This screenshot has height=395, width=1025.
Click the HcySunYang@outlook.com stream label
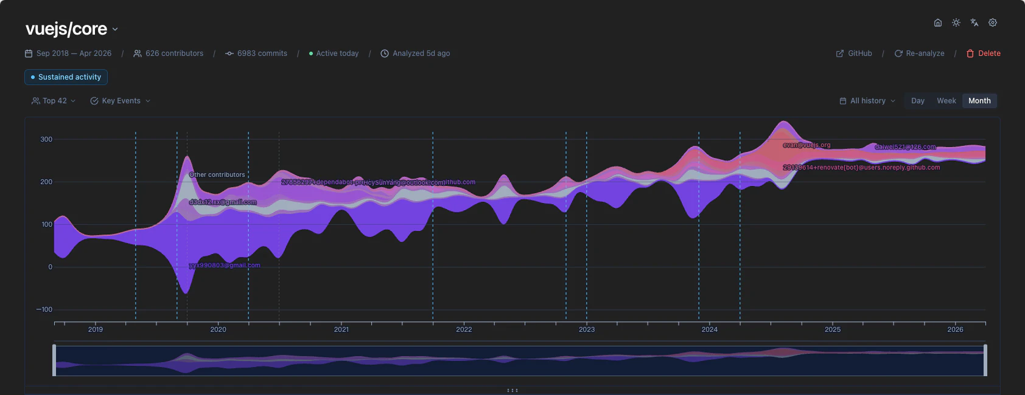tap(404, 183)
